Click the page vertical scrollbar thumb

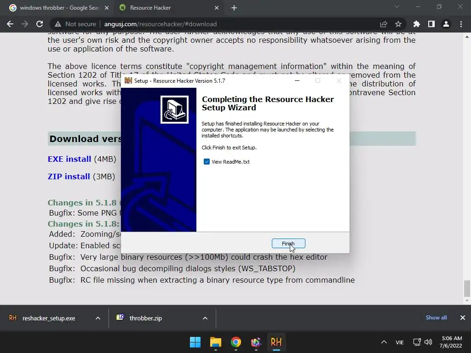tap(467, 288)
